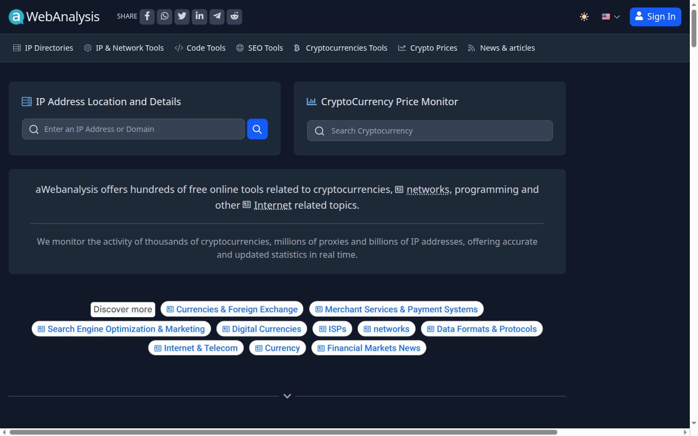
Task: Click the CryptoCurrency Price Monitor heading
Action: tap(389, 101)
